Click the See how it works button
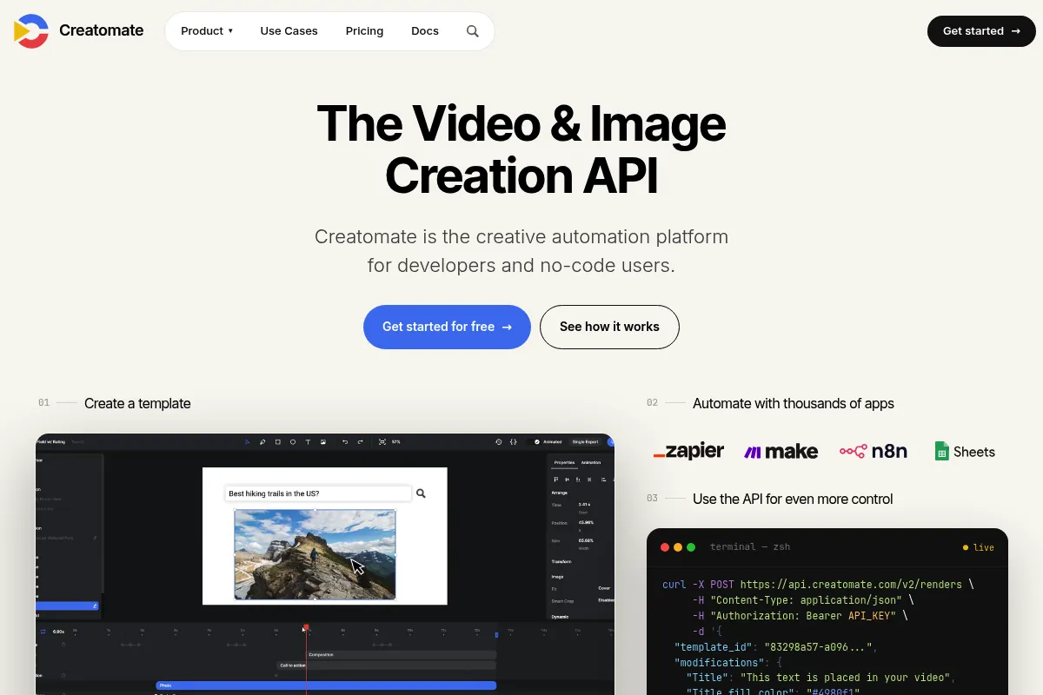Screen dimensions: 1043x695 coord(609,327)
